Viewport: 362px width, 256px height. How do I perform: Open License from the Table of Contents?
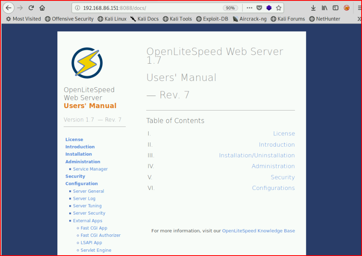(284, 134)
